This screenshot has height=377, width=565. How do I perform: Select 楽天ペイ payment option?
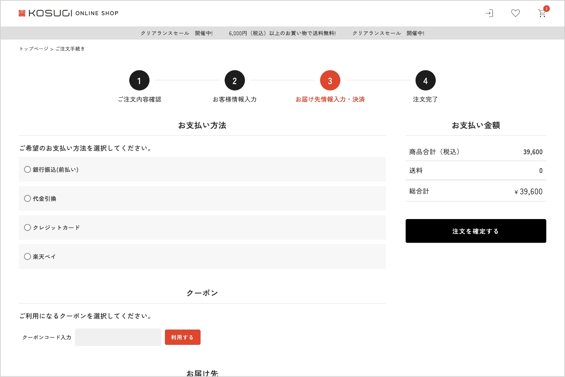click(28, 257)
